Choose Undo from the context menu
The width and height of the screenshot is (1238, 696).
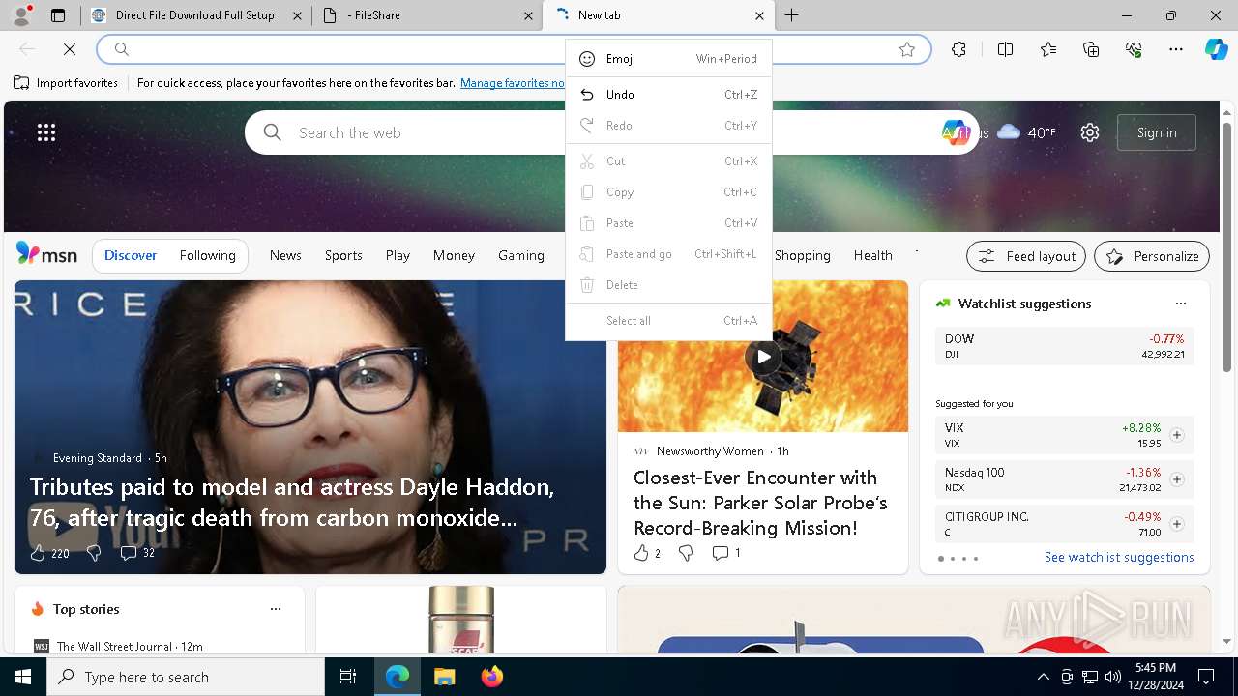point(668,95)
